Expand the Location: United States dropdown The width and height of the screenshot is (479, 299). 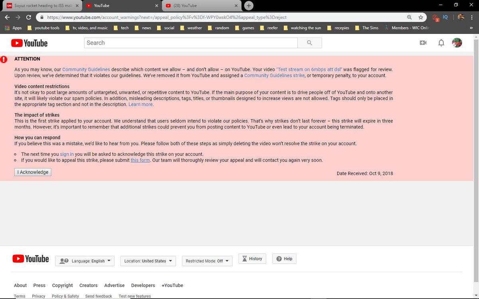(148, 261)
